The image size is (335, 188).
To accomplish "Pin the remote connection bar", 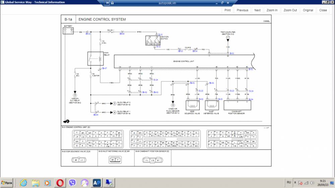I will coord(108,3).
